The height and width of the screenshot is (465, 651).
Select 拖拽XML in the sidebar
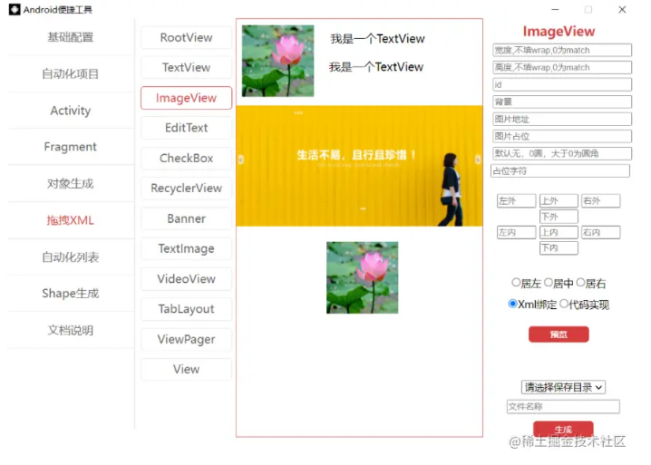click(x=70, y=220)
